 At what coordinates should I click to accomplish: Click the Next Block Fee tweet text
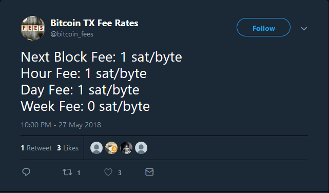101,57
